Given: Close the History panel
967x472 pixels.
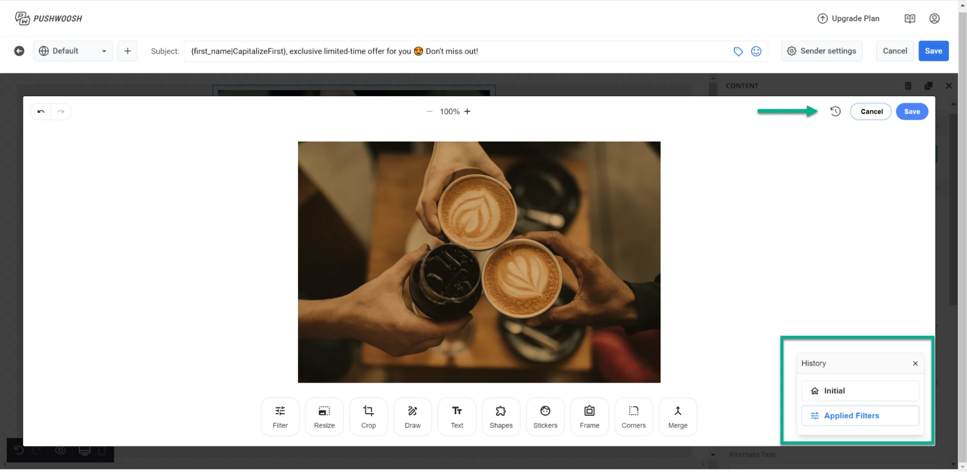Looking at the screenshot, I should tap(915, 364).
